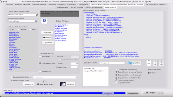Click the Pct Split input field

coord(75,57)
